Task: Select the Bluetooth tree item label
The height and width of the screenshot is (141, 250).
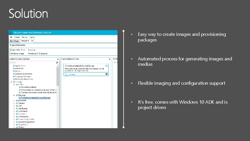Action: [x=22, y=101]
